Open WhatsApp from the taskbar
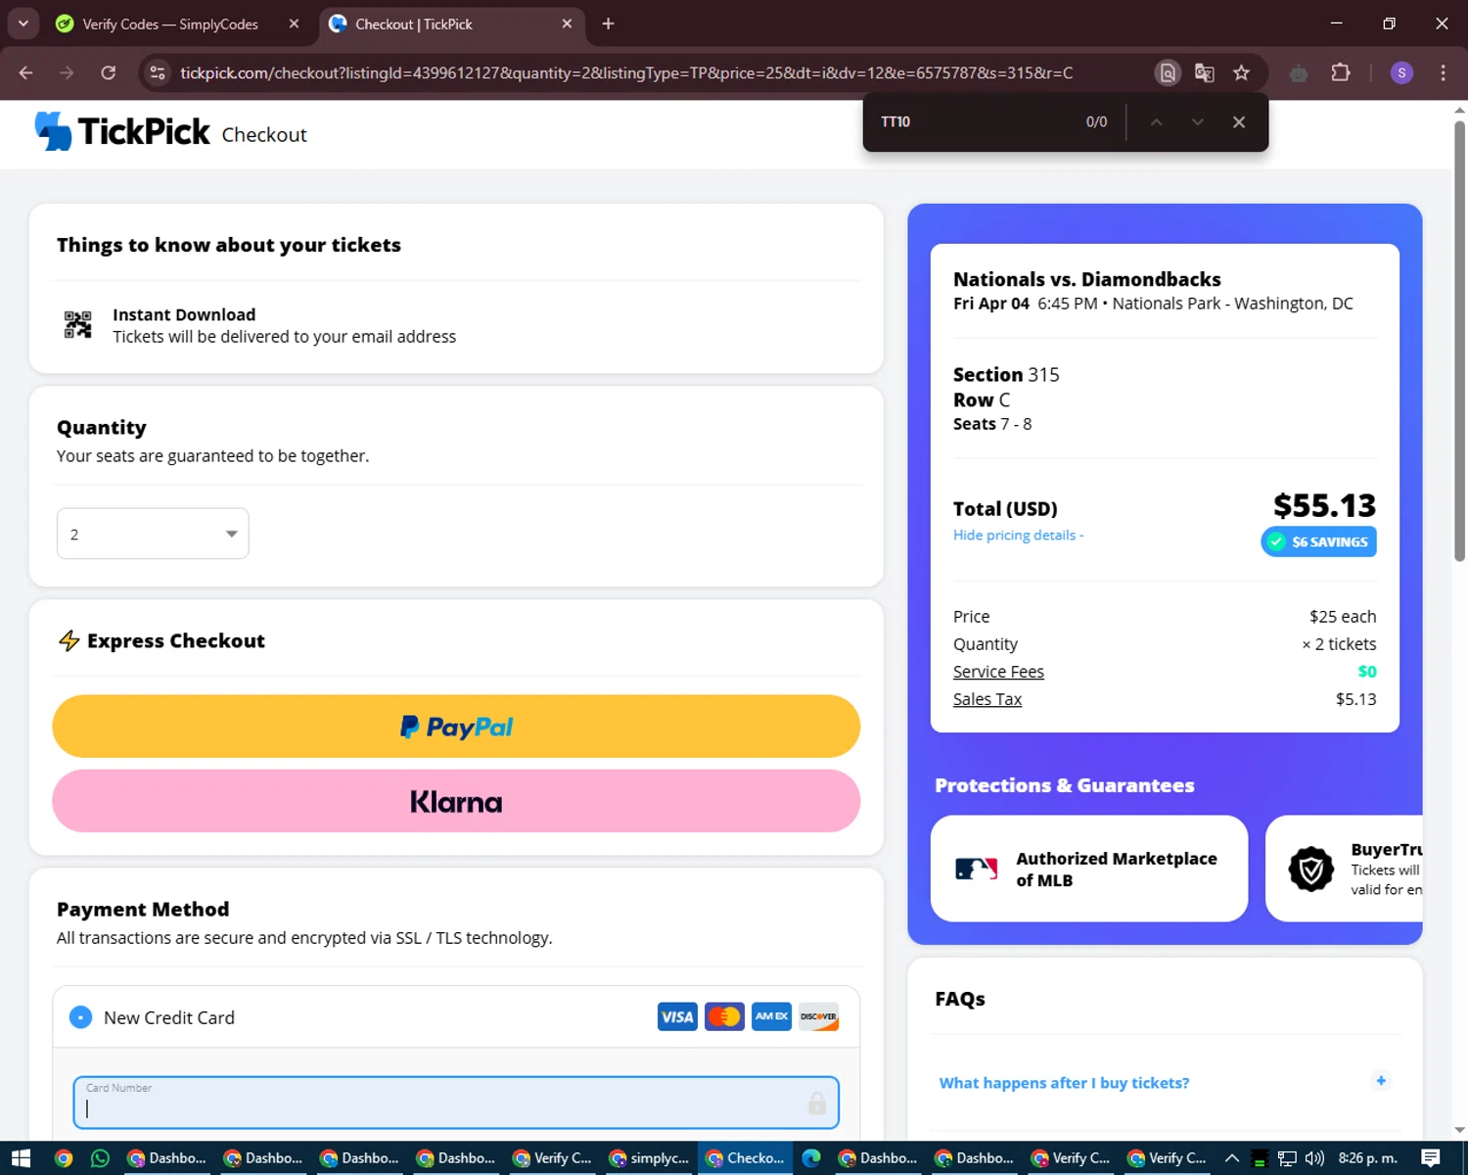The width and height of the screenshot is (1468, 1175). (100, 1158)
